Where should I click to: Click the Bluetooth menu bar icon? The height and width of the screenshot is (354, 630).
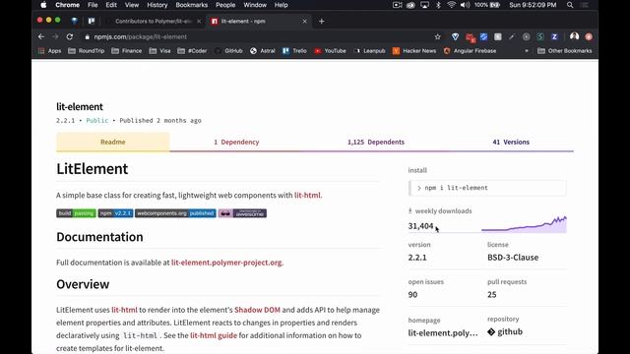(x=438, y=5)
